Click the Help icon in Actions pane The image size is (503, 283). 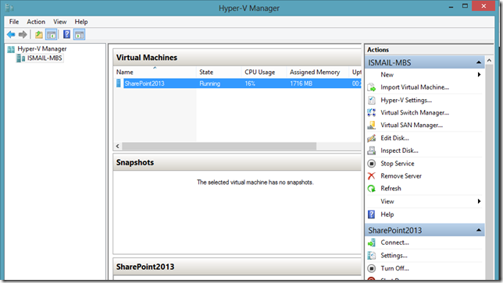(372, 214)
